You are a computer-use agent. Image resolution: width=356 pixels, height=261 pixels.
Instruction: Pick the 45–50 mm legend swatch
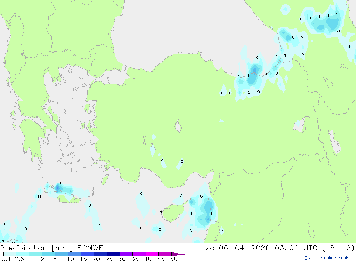pyautogui.click(x=165, y=254)
